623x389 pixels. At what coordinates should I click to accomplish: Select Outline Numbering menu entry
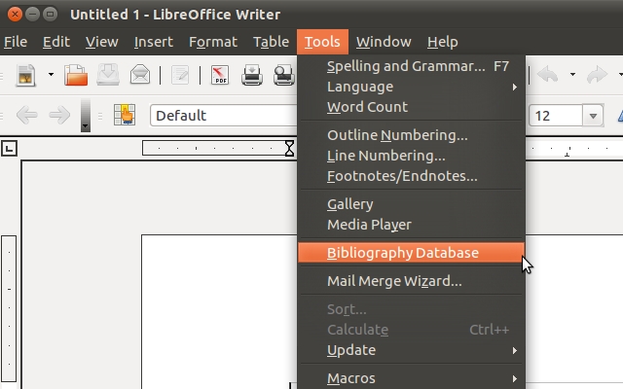(411, 135)
